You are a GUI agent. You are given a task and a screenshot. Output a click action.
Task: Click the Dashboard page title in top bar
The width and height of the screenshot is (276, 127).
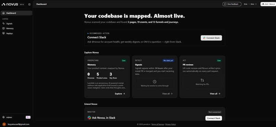pyautogui.click(x=41, y=4)
